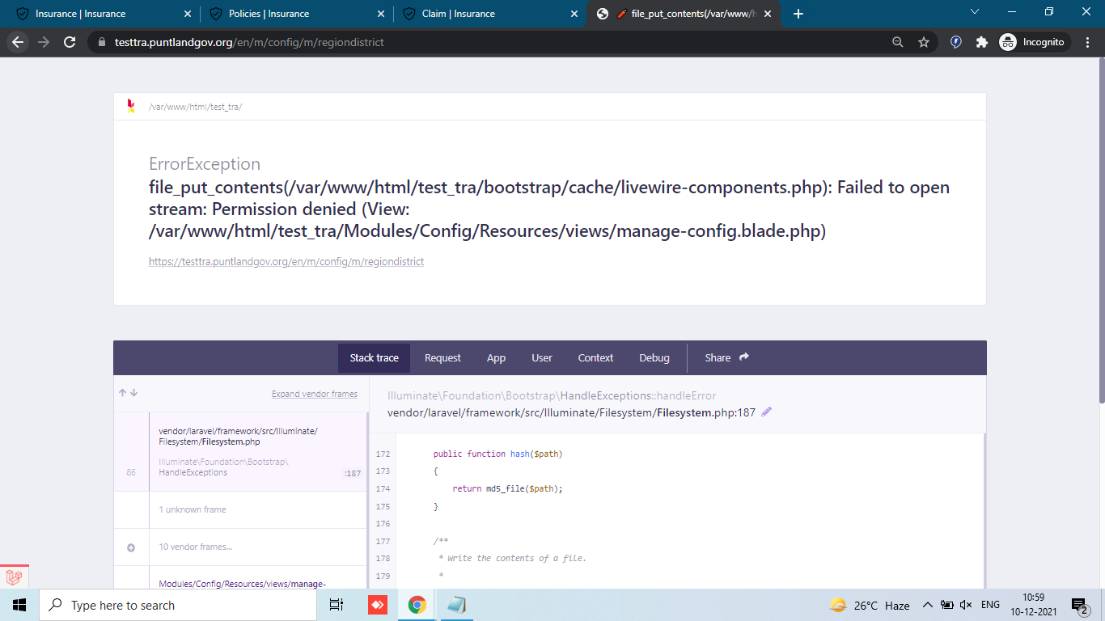This screenshot has height=621, width=1105.
Task: Open the Extensions puzzle icon
Action: click(982, 42)
